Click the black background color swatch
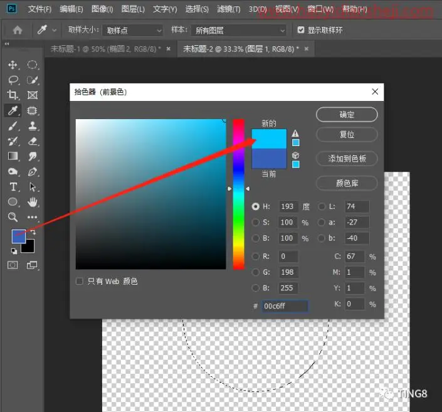Viewport: 442px width, 412px height. click(x=29, y=247)
